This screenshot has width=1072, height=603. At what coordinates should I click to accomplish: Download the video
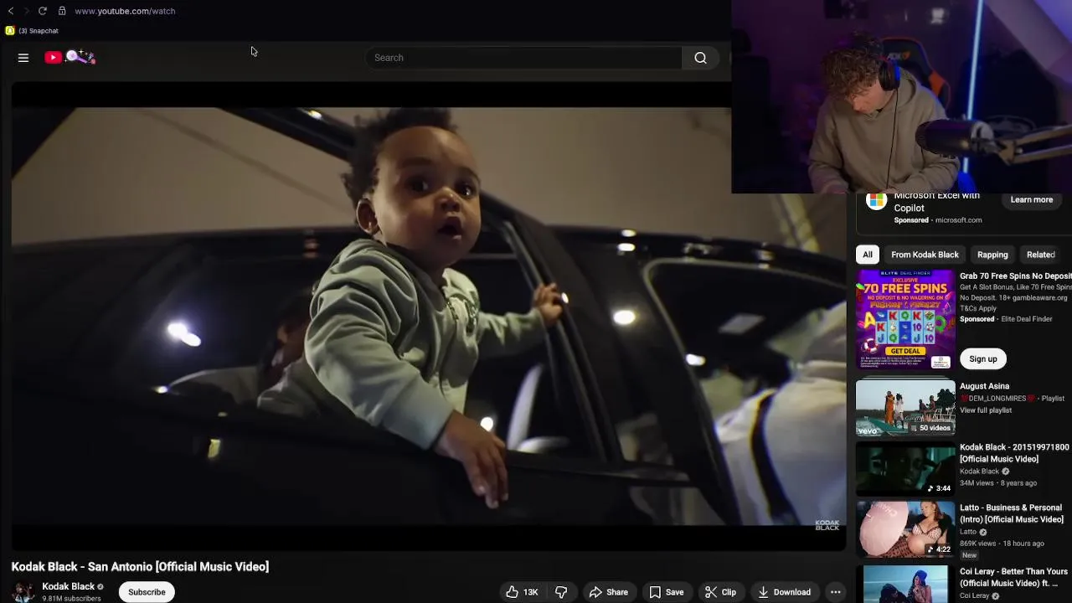coord(784,592)
